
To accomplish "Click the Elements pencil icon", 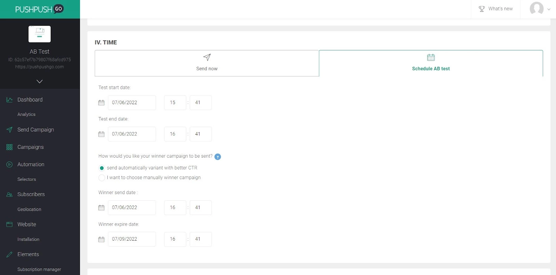I will pos(9,255).
